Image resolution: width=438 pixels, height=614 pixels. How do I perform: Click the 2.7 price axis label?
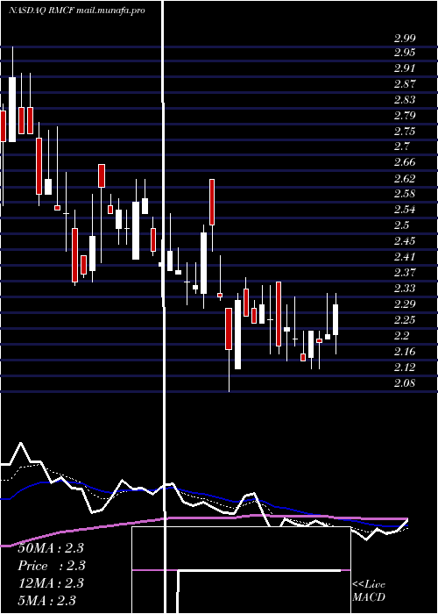[401, 146]
